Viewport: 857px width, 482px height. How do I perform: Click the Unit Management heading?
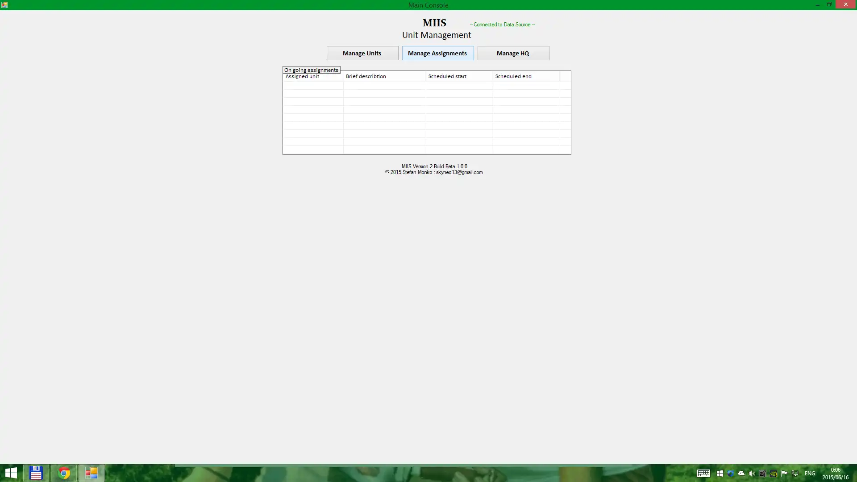click(x=436, y=35)
